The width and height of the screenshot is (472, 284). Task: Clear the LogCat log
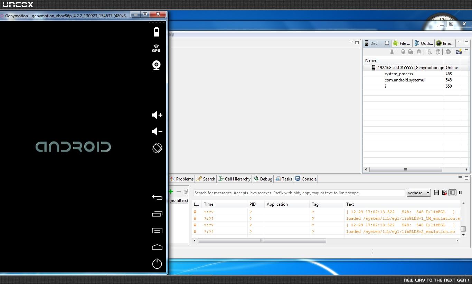(444, 193)
